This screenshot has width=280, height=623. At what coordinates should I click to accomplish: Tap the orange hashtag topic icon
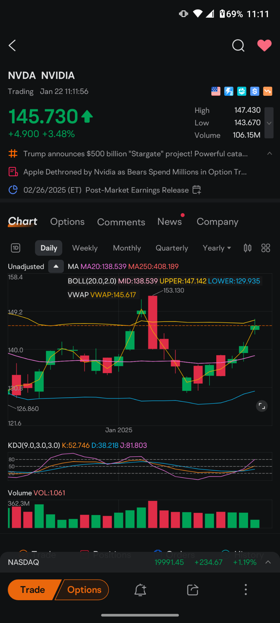[x=13, y=154]
